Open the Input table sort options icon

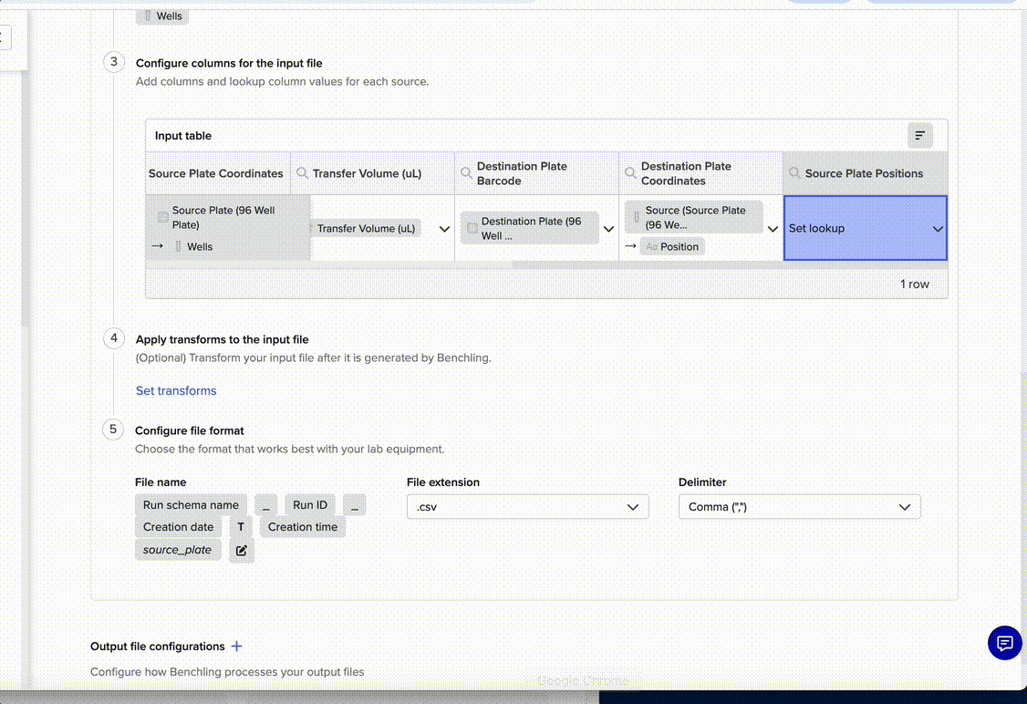[x=919, y=136]
